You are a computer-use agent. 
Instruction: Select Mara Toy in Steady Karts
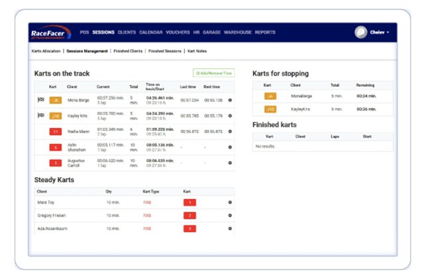(46, 202)
